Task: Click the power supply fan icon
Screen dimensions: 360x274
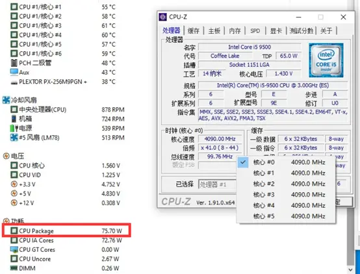Action: point(14,128)
